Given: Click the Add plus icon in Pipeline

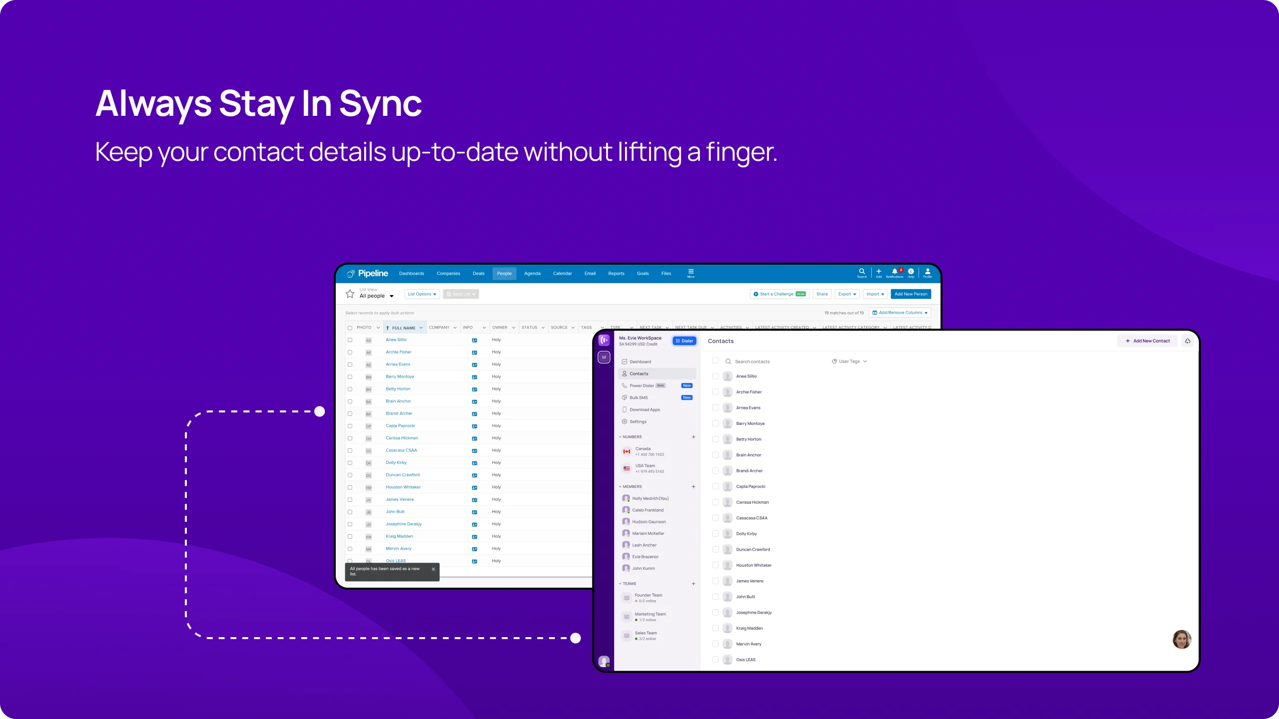Looking at the screenshot, I should click(879, 273).
